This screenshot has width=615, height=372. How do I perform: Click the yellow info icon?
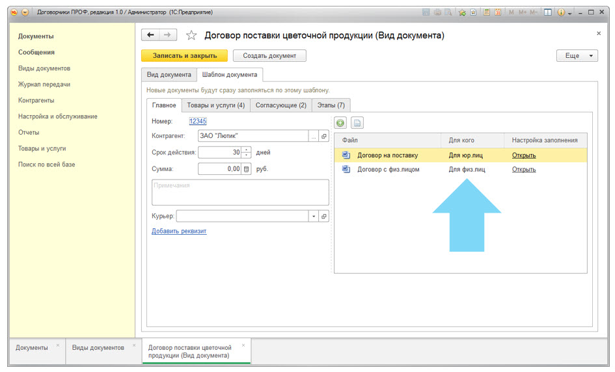561,12
